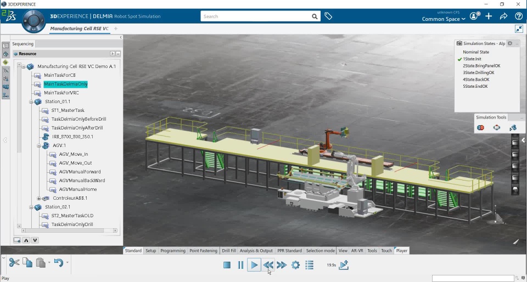Switch to the Point Fastening tab
This screenshot has height=282, width=527.
pyautogui.click(x=204, y=250)
